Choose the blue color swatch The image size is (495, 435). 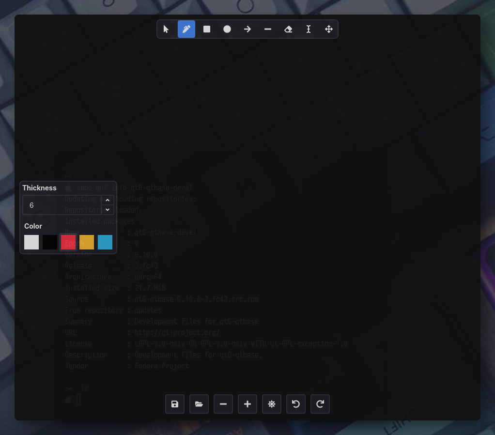tap(105, 242)
